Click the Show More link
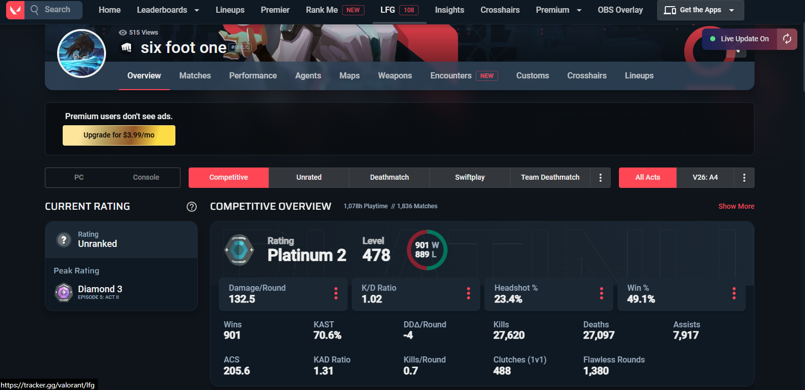This screenshot has width=805, height=390. coord(736,206)
